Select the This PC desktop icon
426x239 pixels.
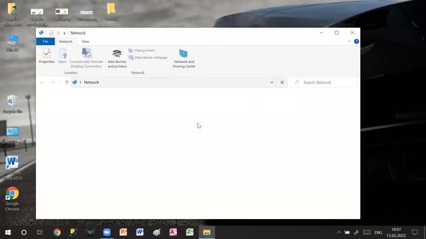point(13,42)
